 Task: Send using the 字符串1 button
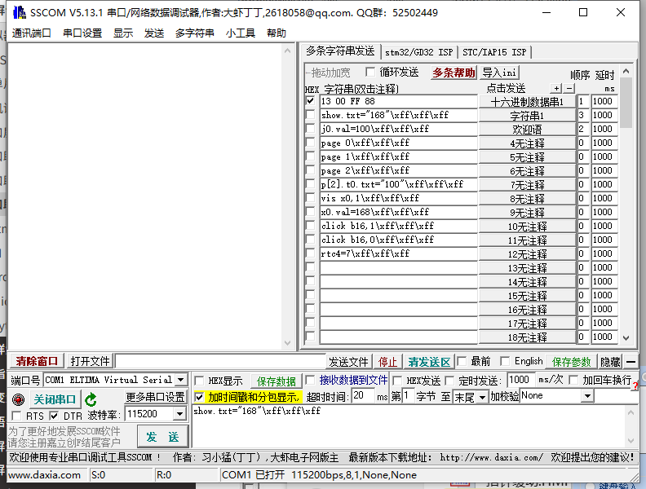pos(527,116)
